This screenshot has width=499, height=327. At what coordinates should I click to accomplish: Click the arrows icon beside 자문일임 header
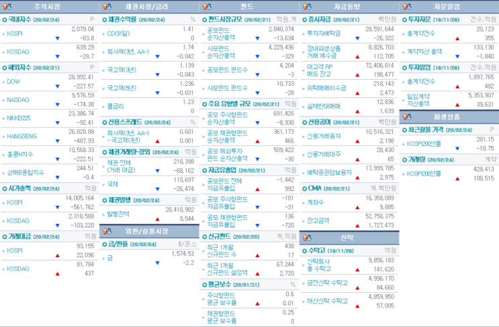pos(407,6)
